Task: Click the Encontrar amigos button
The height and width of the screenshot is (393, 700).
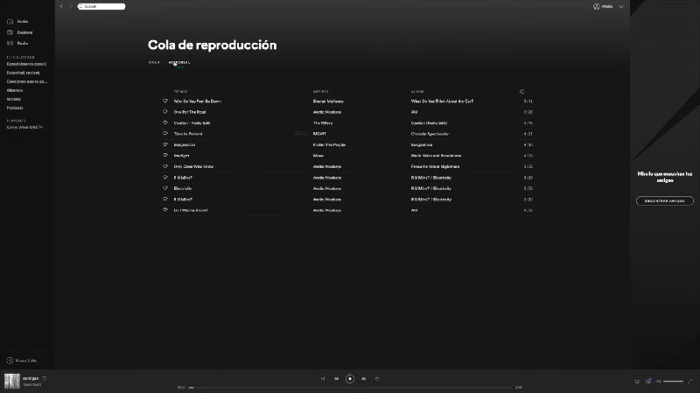Action: (665, 201)
